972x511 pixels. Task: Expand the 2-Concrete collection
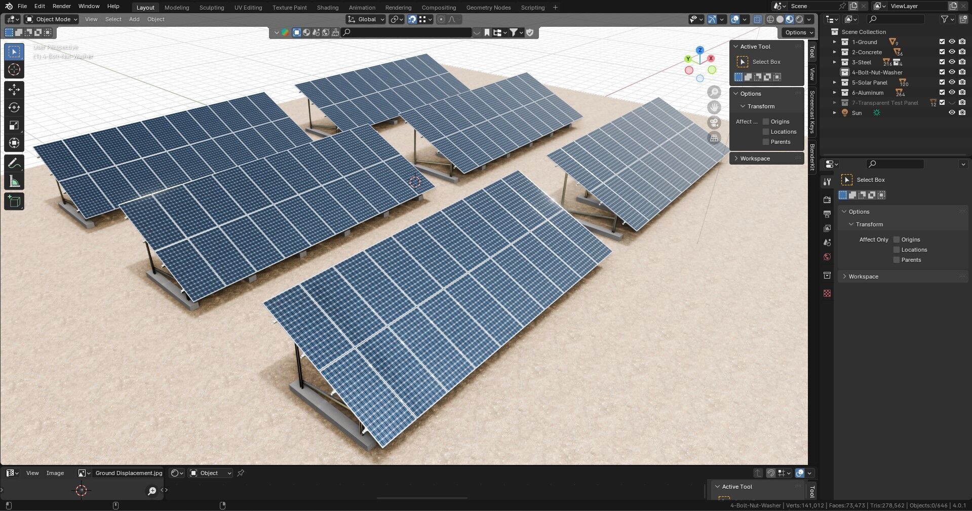835,52
